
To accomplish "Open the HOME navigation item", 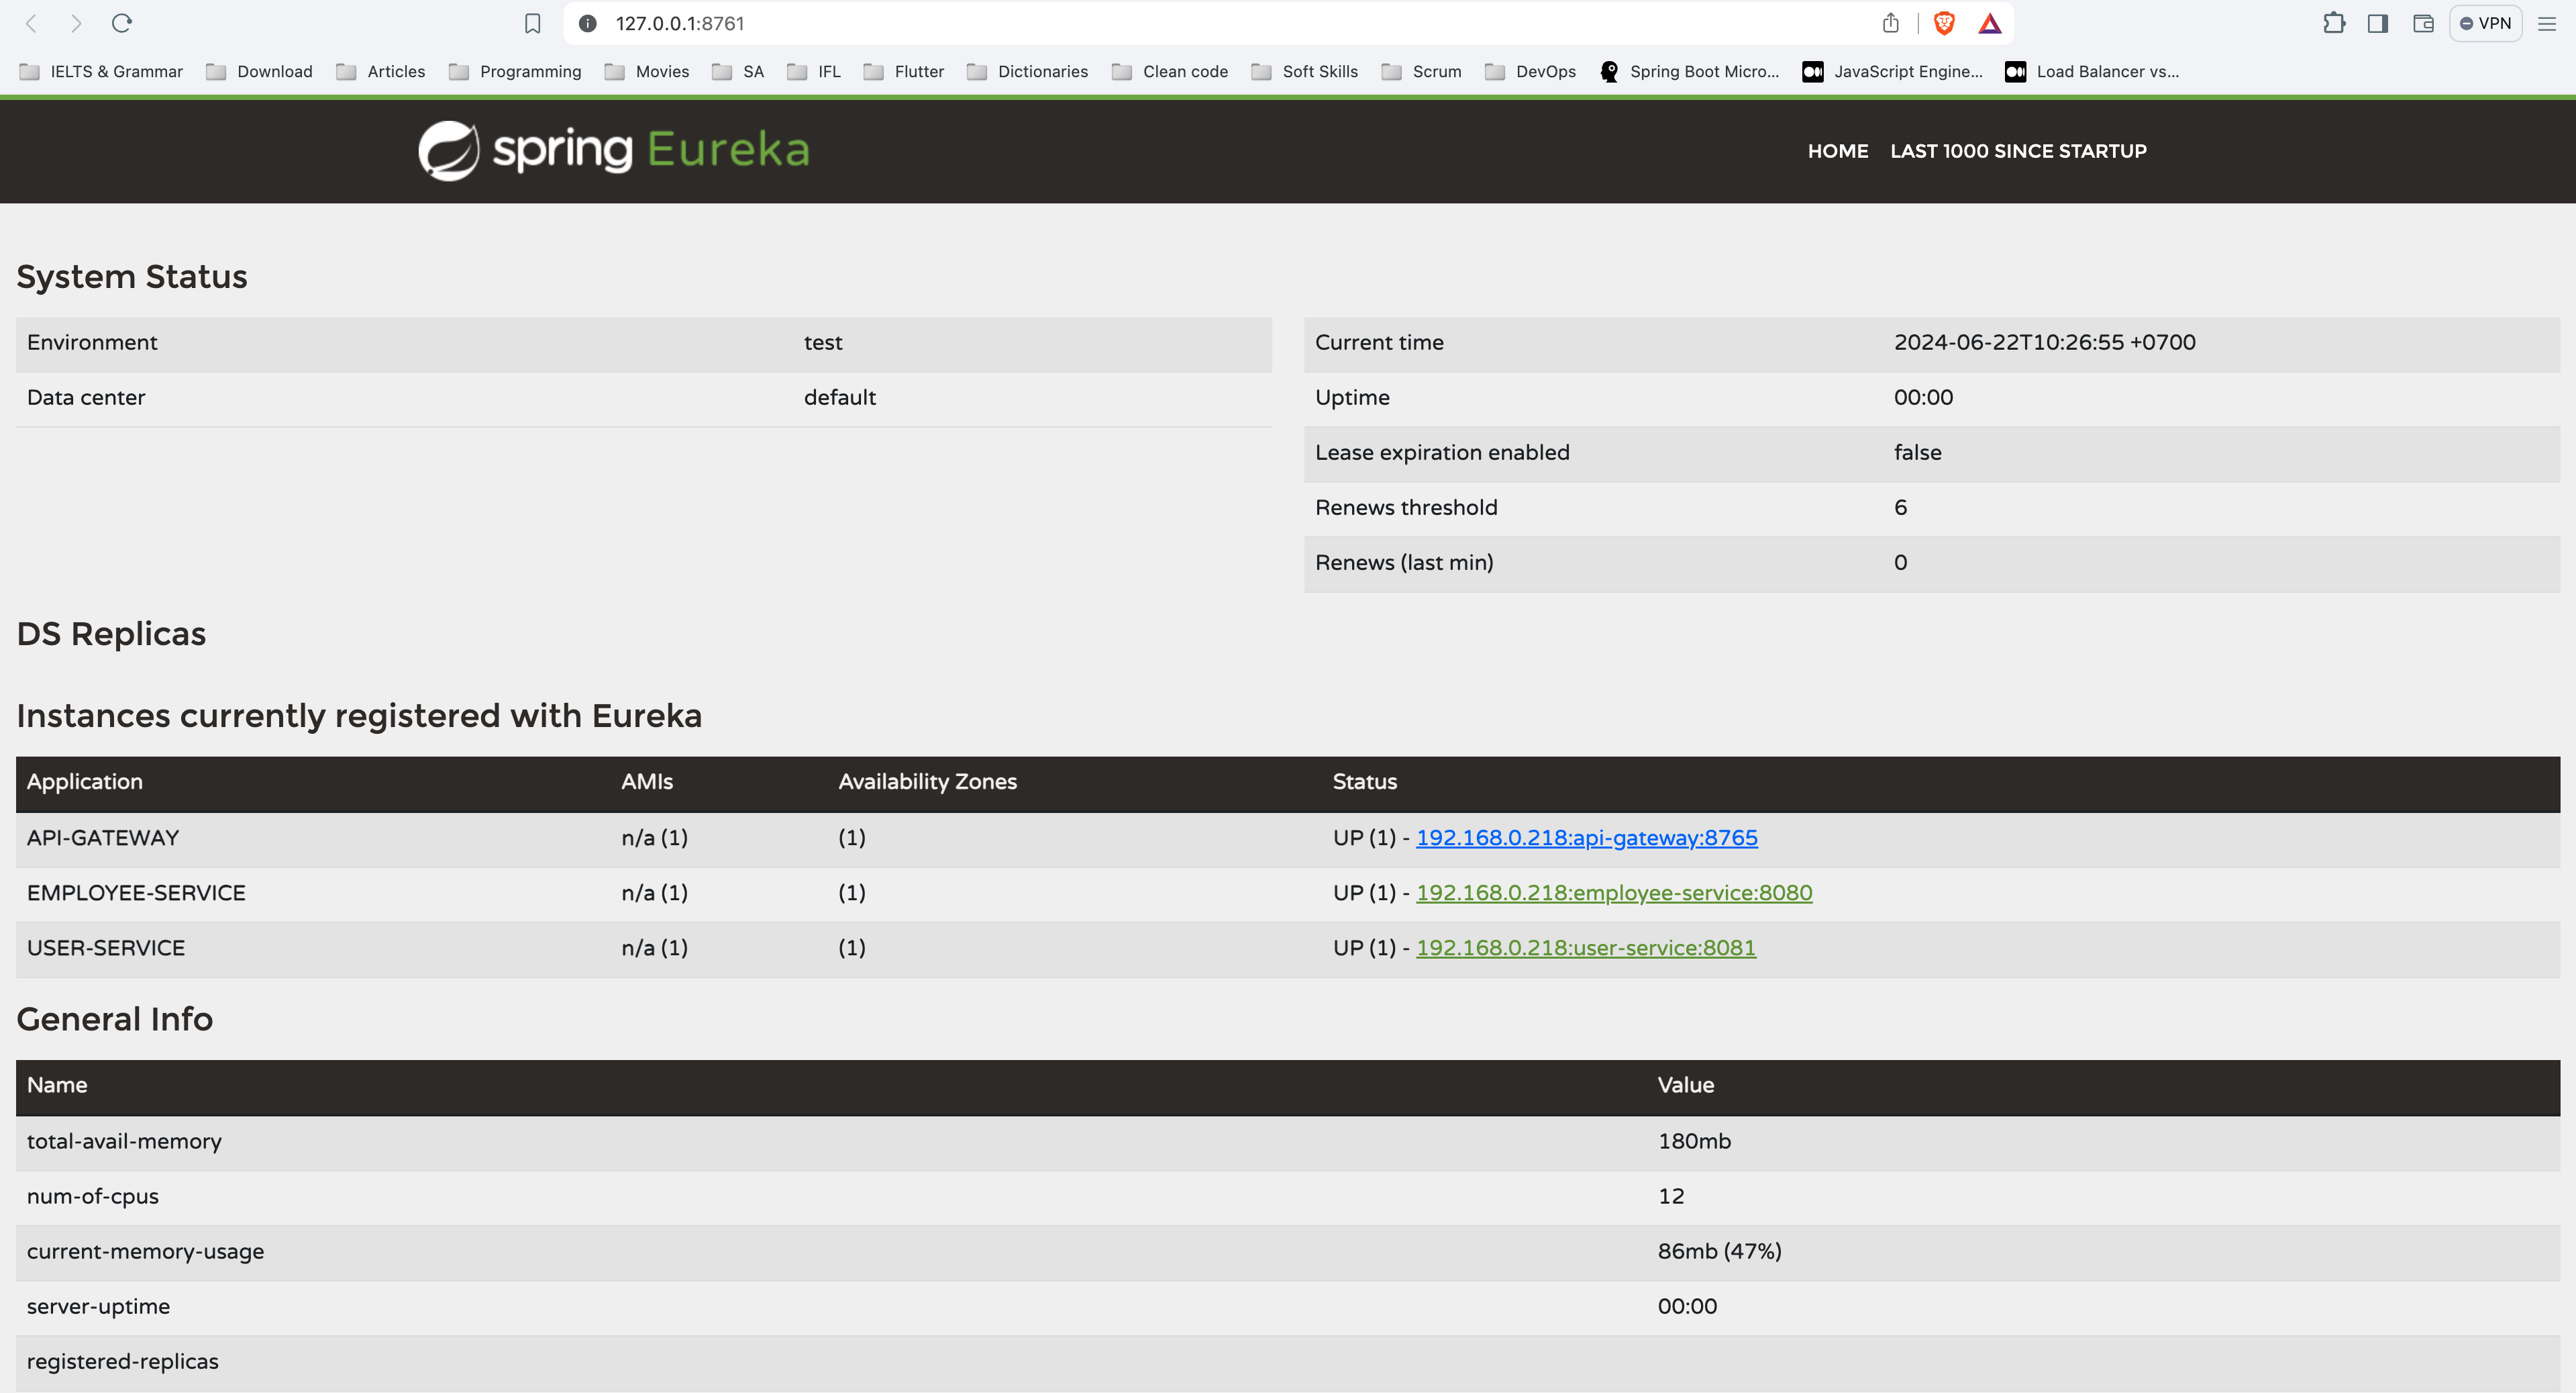I will (1838, 151).
